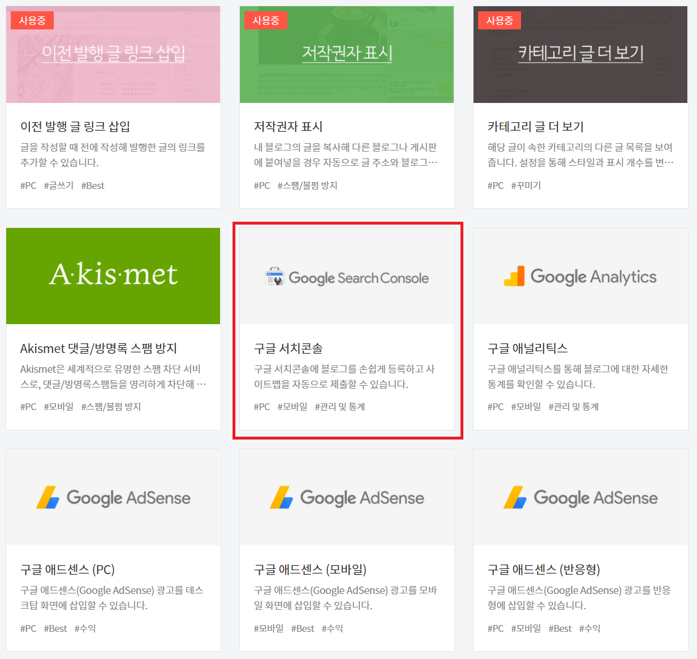Click the Google Analytics logo wordmark

click(593, 277)
